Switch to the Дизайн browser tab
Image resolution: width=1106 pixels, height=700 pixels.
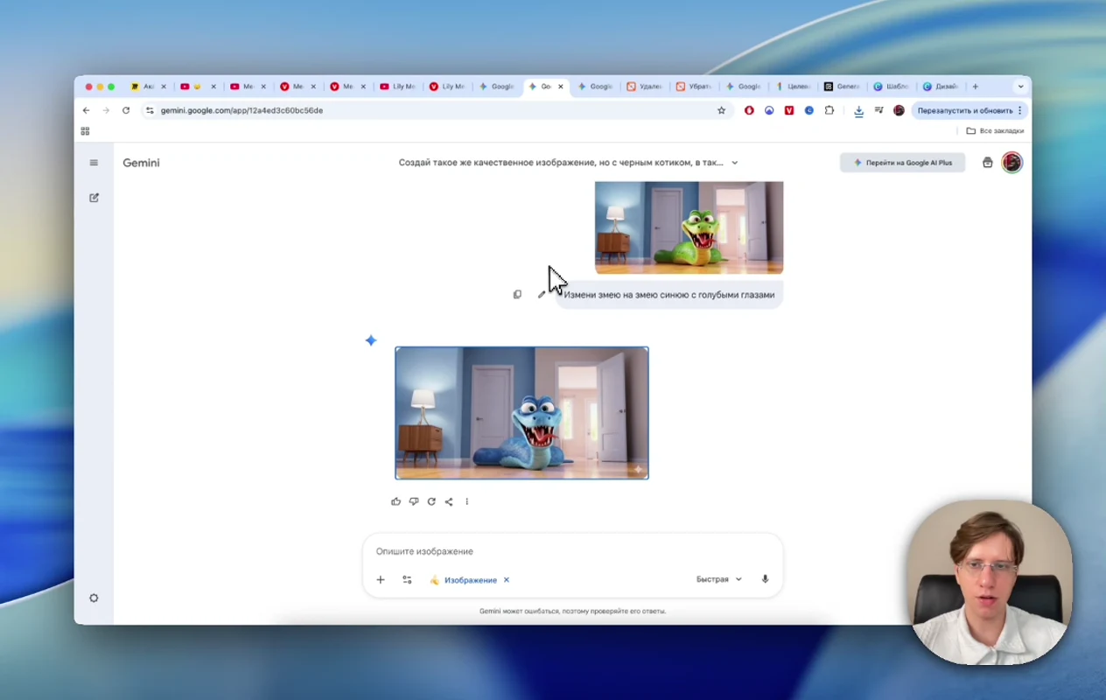pyautogui.click(x=941, y=87)
